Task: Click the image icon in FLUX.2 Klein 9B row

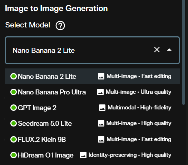Action: click(x=101, y=139)
